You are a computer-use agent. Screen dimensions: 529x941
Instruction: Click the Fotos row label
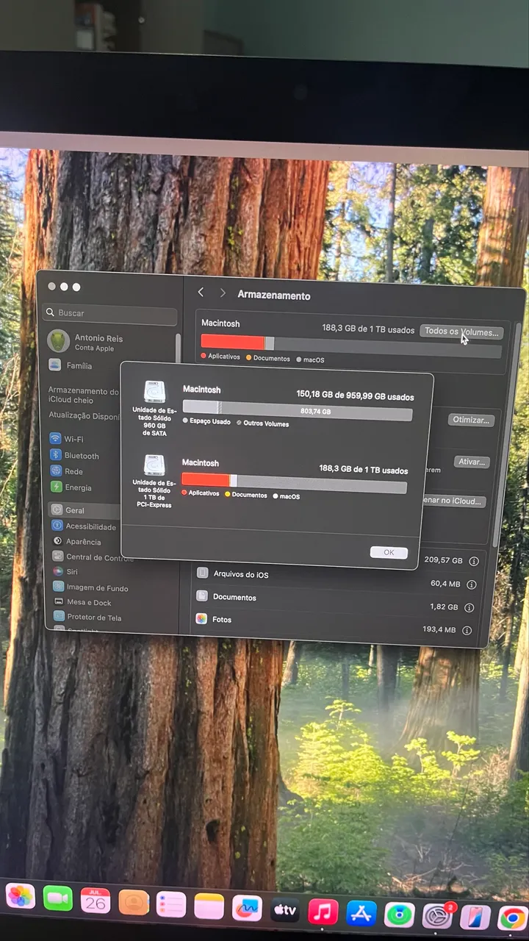pyautogui.click(x=222, y=620)
